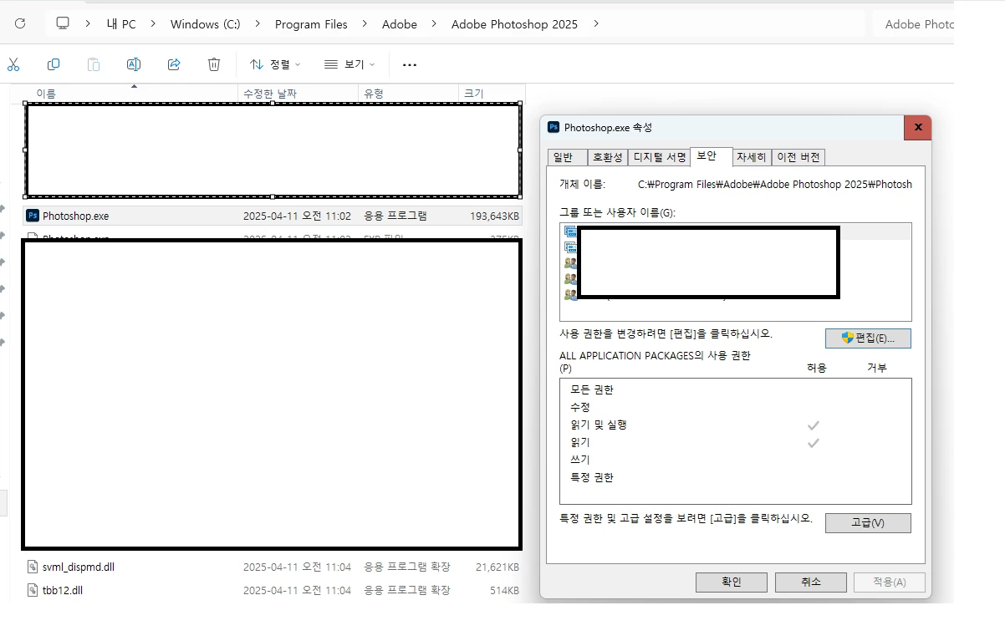Open the 디지털 서명 tab
1005x641 pixels.
660,157
